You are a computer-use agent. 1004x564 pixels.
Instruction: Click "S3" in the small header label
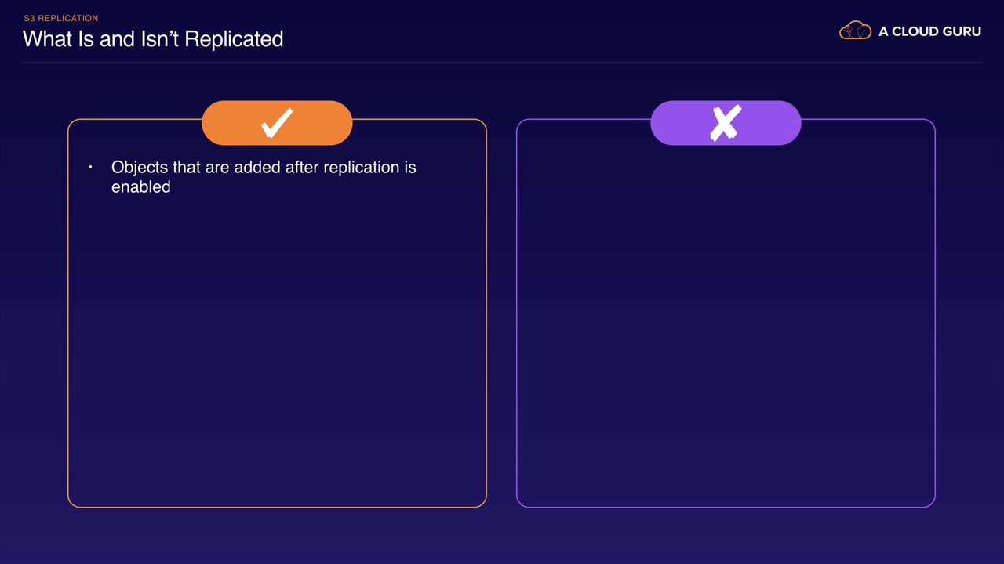30,18
